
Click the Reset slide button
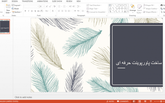15,8
